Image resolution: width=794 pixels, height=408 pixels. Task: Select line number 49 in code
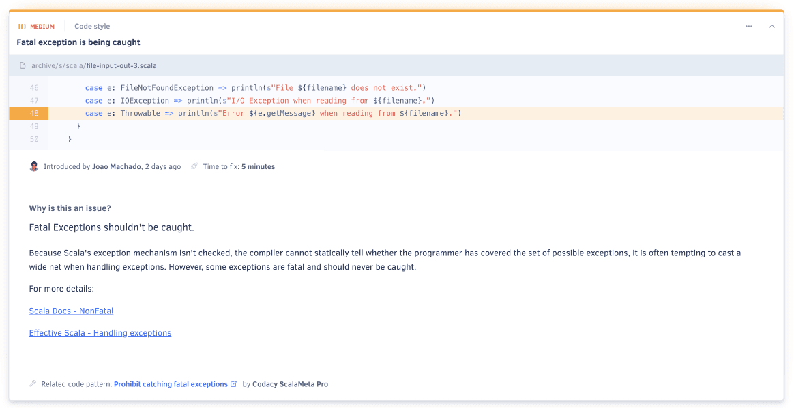pyautogui.click(x=34, y=126)
